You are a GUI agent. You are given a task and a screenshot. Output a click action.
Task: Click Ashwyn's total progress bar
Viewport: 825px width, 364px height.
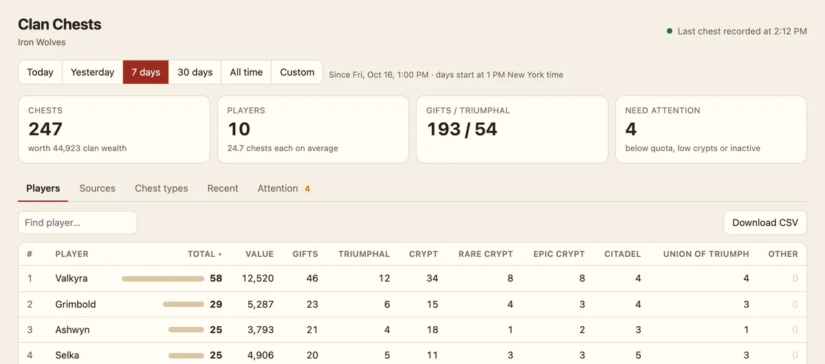[186, 330]
